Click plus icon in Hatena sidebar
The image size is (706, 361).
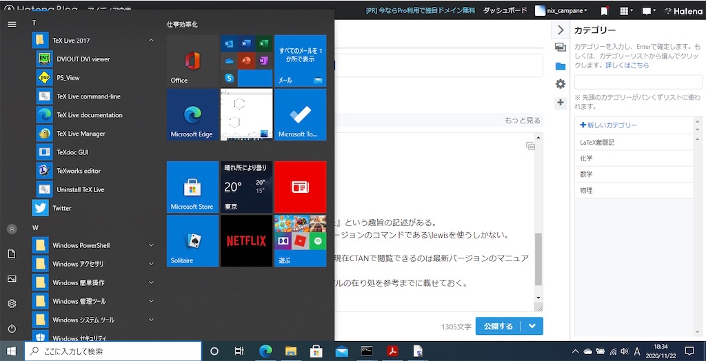point(561,103)
